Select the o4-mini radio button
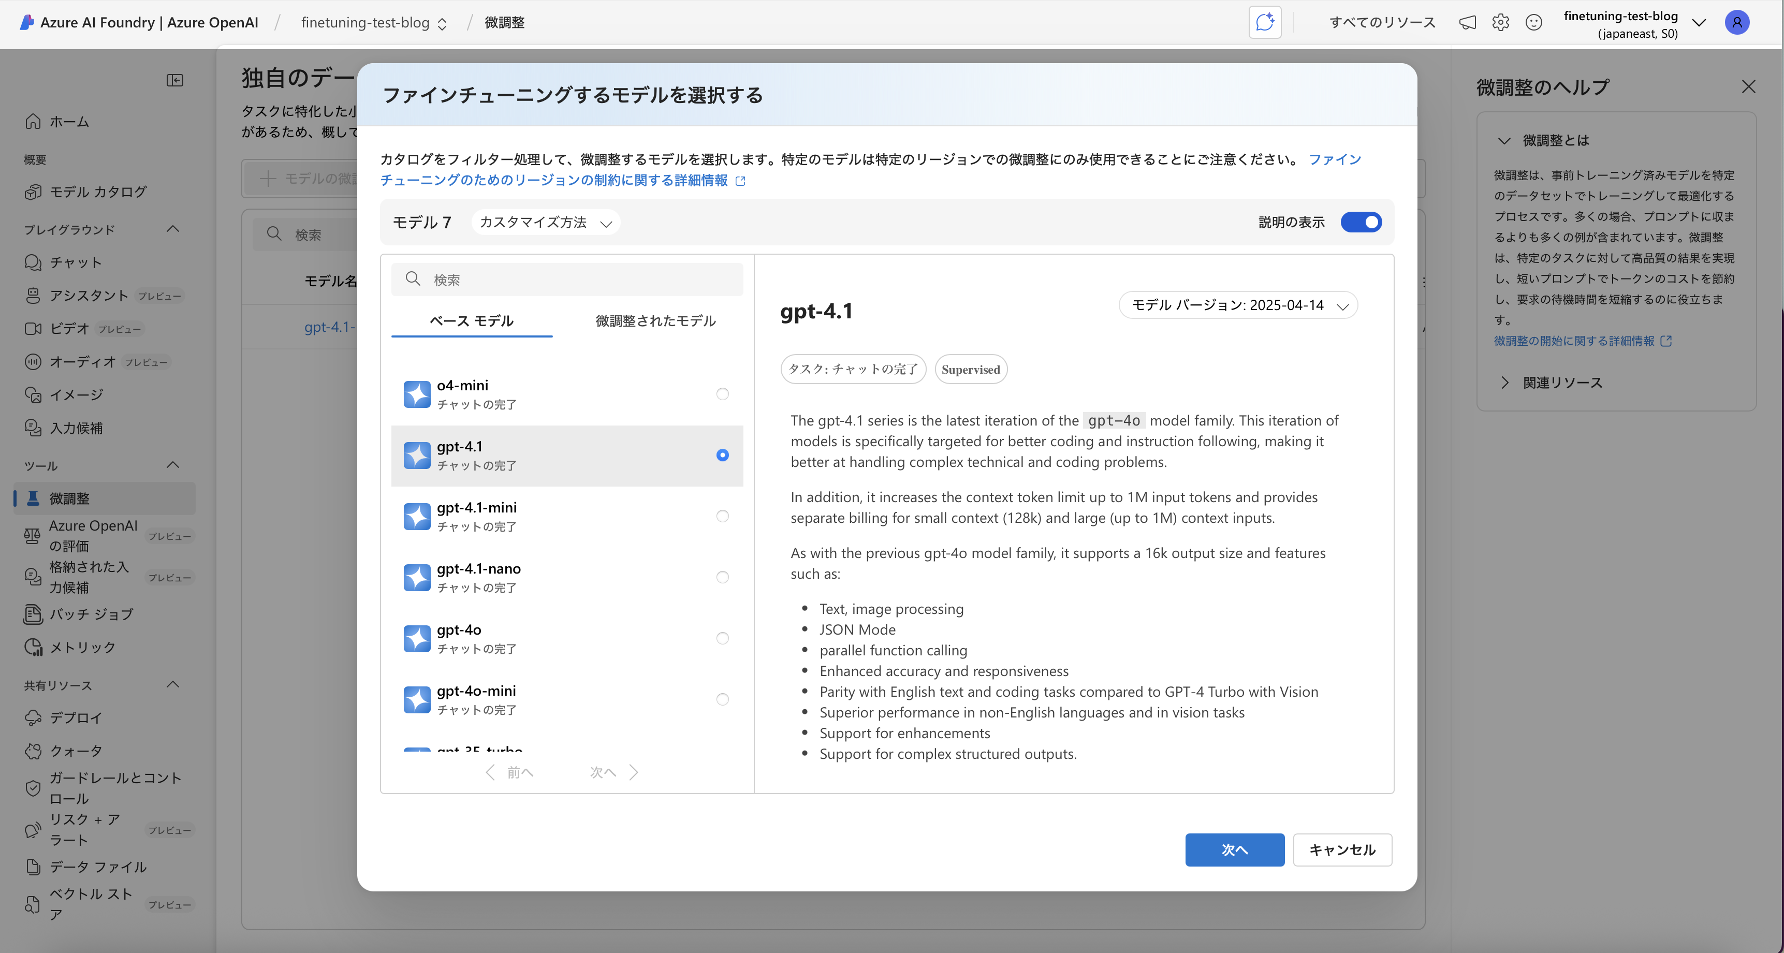The image size is (1784, 953). [722, 394]
